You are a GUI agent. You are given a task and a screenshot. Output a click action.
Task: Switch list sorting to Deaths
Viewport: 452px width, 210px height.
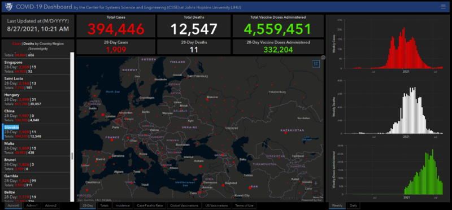29,44
